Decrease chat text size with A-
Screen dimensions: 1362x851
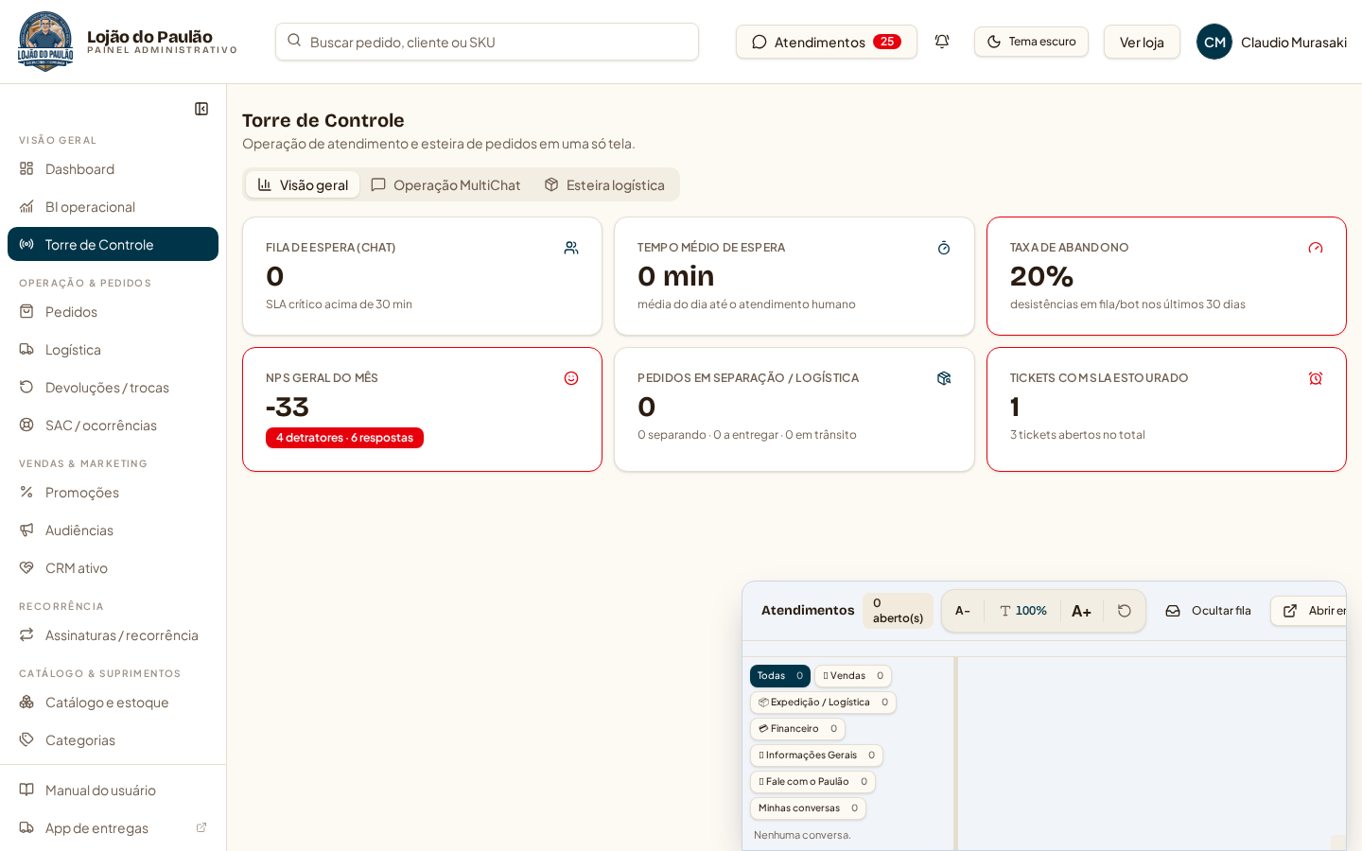click(x=963, y=611)
